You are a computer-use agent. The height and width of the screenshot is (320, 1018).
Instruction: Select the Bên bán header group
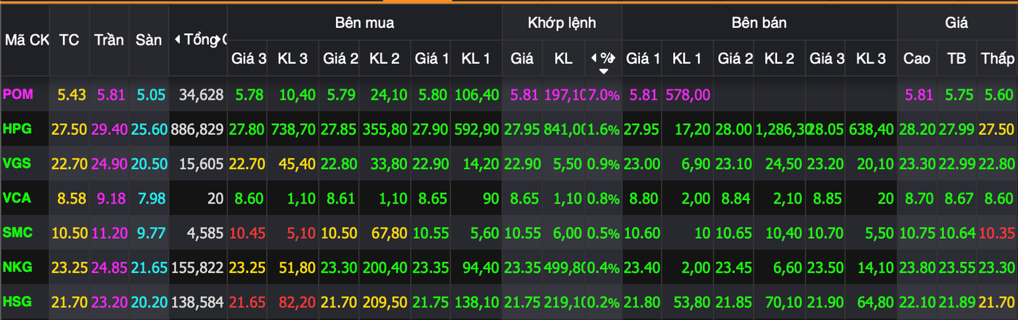click(759, 23)
